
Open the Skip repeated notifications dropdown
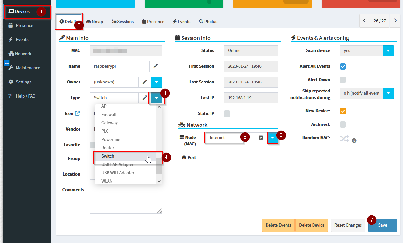(x=388, y=93)
